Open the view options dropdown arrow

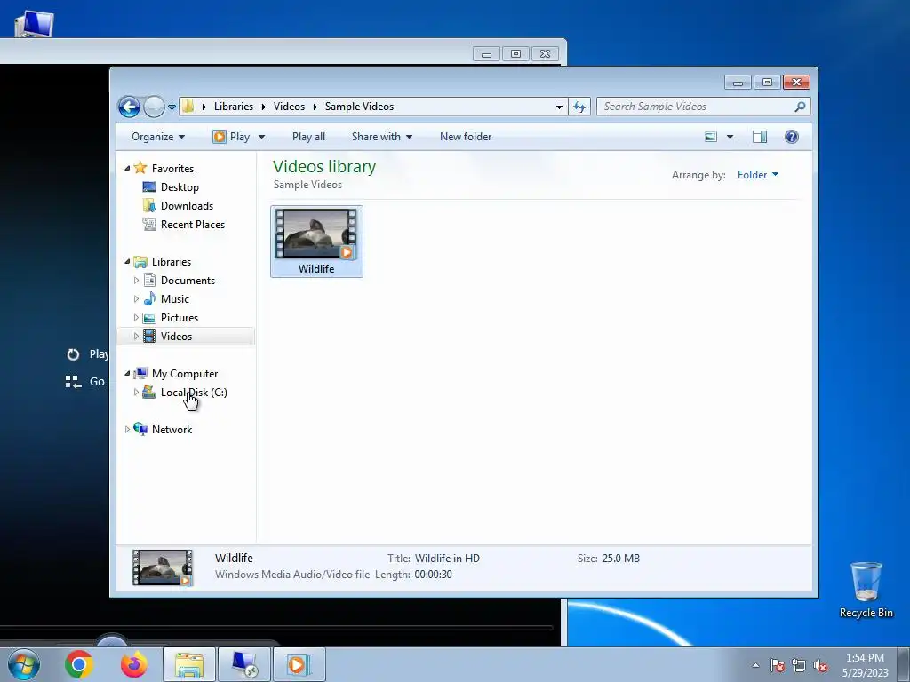730,137
